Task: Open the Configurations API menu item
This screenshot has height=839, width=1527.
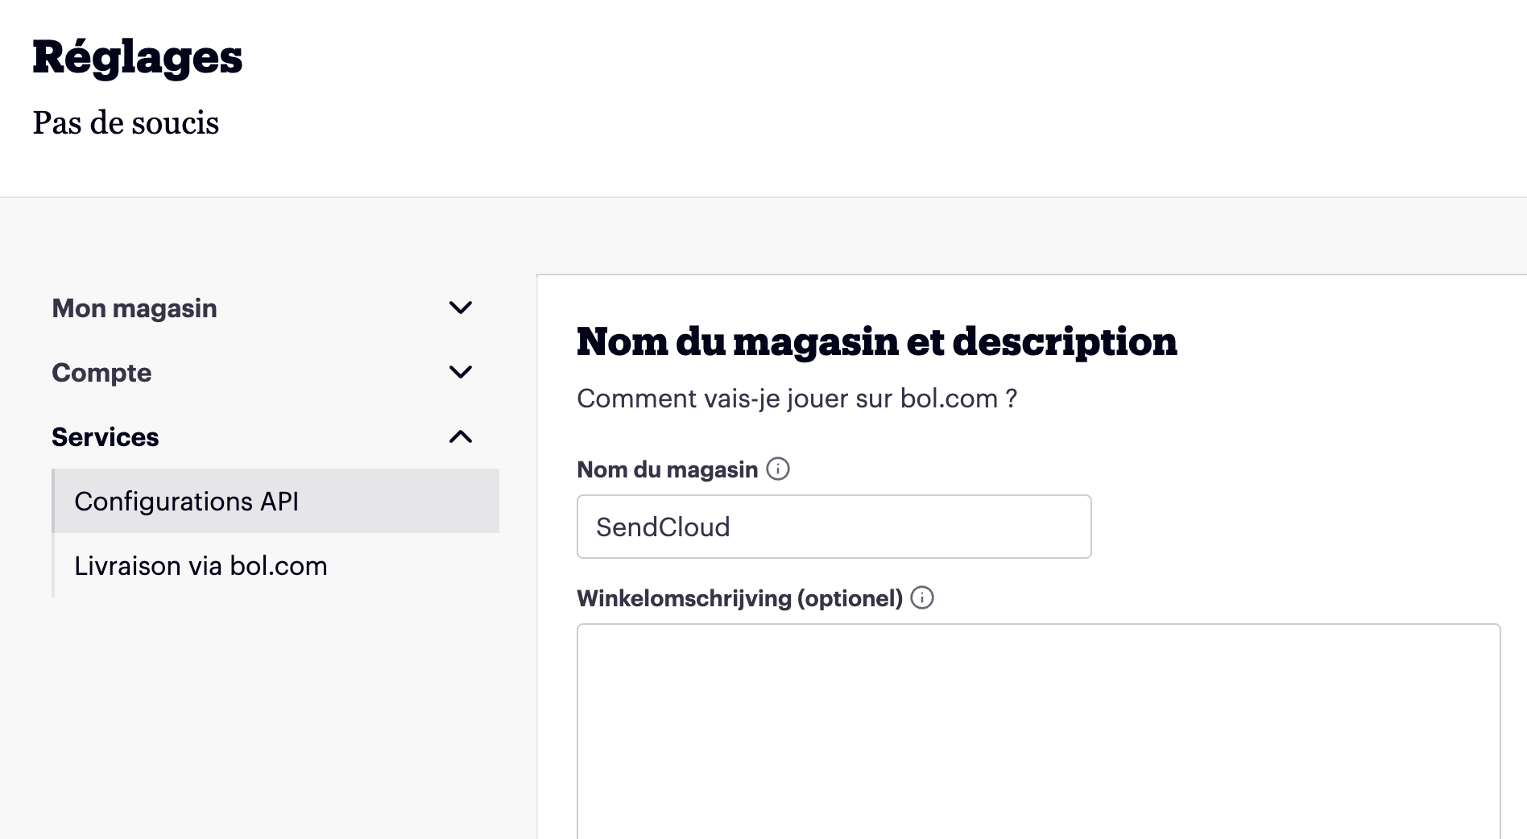Action: click(x=275, y=501)
